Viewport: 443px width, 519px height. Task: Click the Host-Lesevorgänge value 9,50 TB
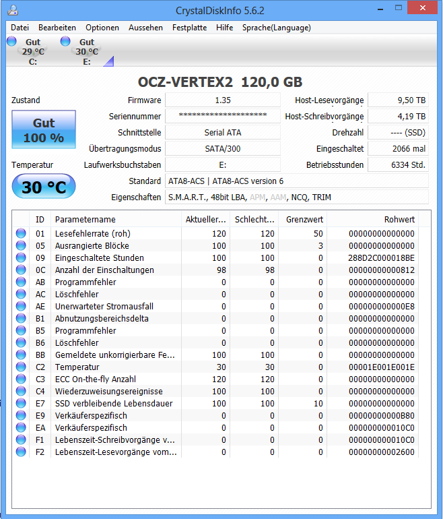point(398,100)
